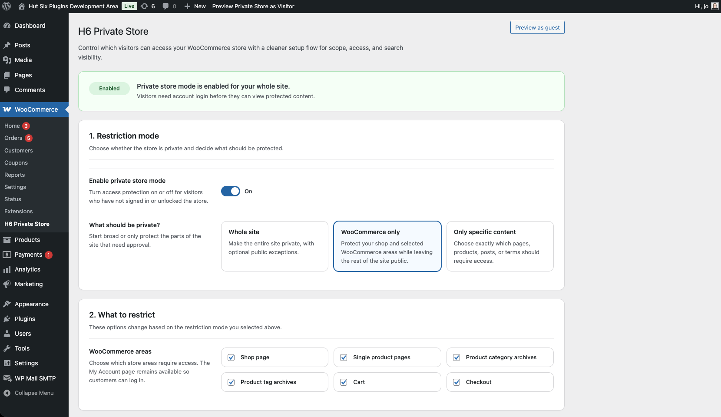
Task: Click the home icon beside site name
Action: pyautogui.click(x=22, y=6)
